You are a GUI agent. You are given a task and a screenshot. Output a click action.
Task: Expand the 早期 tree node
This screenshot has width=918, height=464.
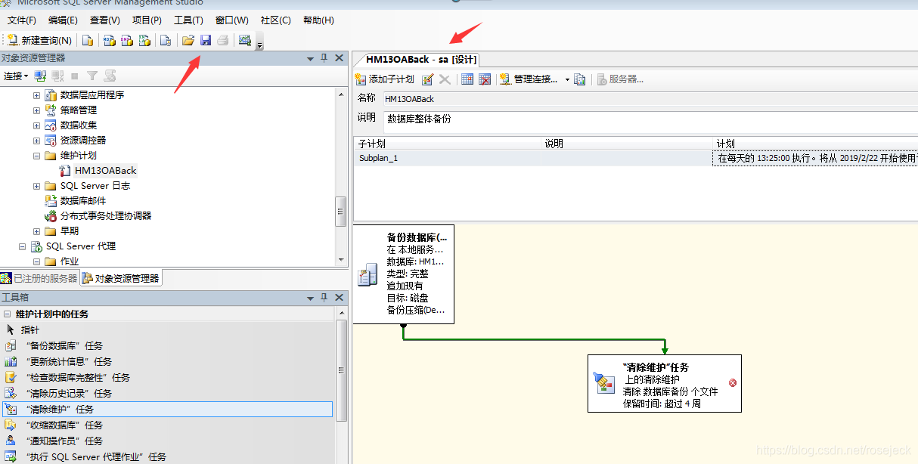(36, 231)
